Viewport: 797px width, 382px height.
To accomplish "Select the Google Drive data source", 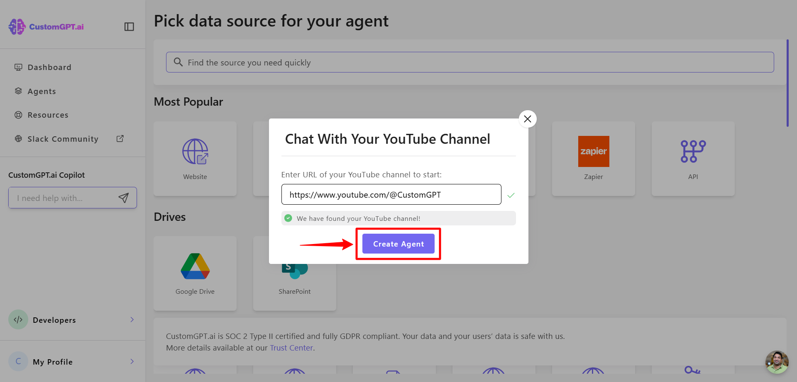I will point(195,273).
